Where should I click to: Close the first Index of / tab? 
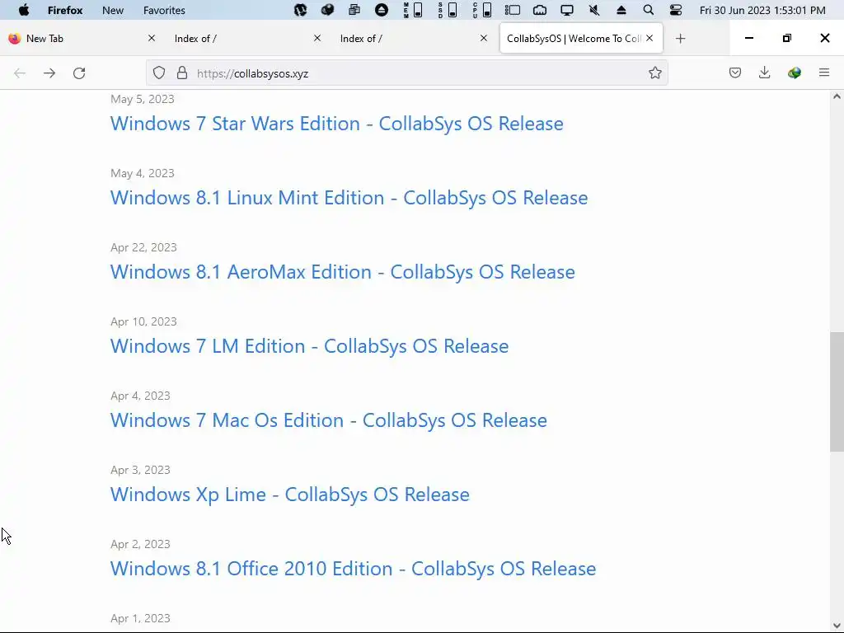click(317, 38)
